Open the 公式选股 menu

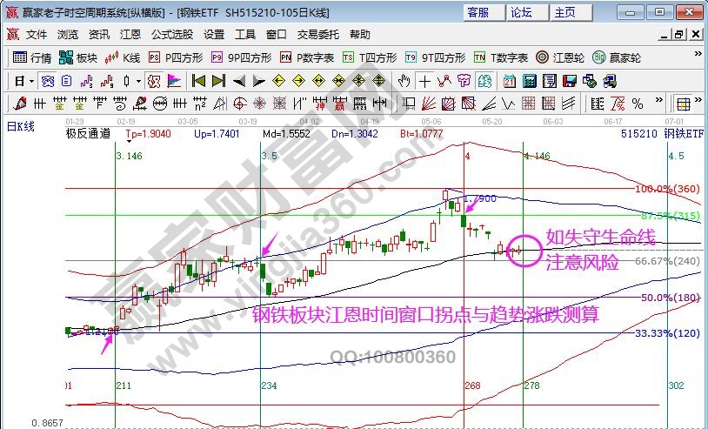(x=171, y=35)
